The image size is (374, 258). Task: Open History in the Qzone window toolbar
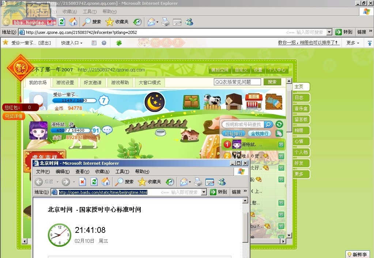[137, 22]
